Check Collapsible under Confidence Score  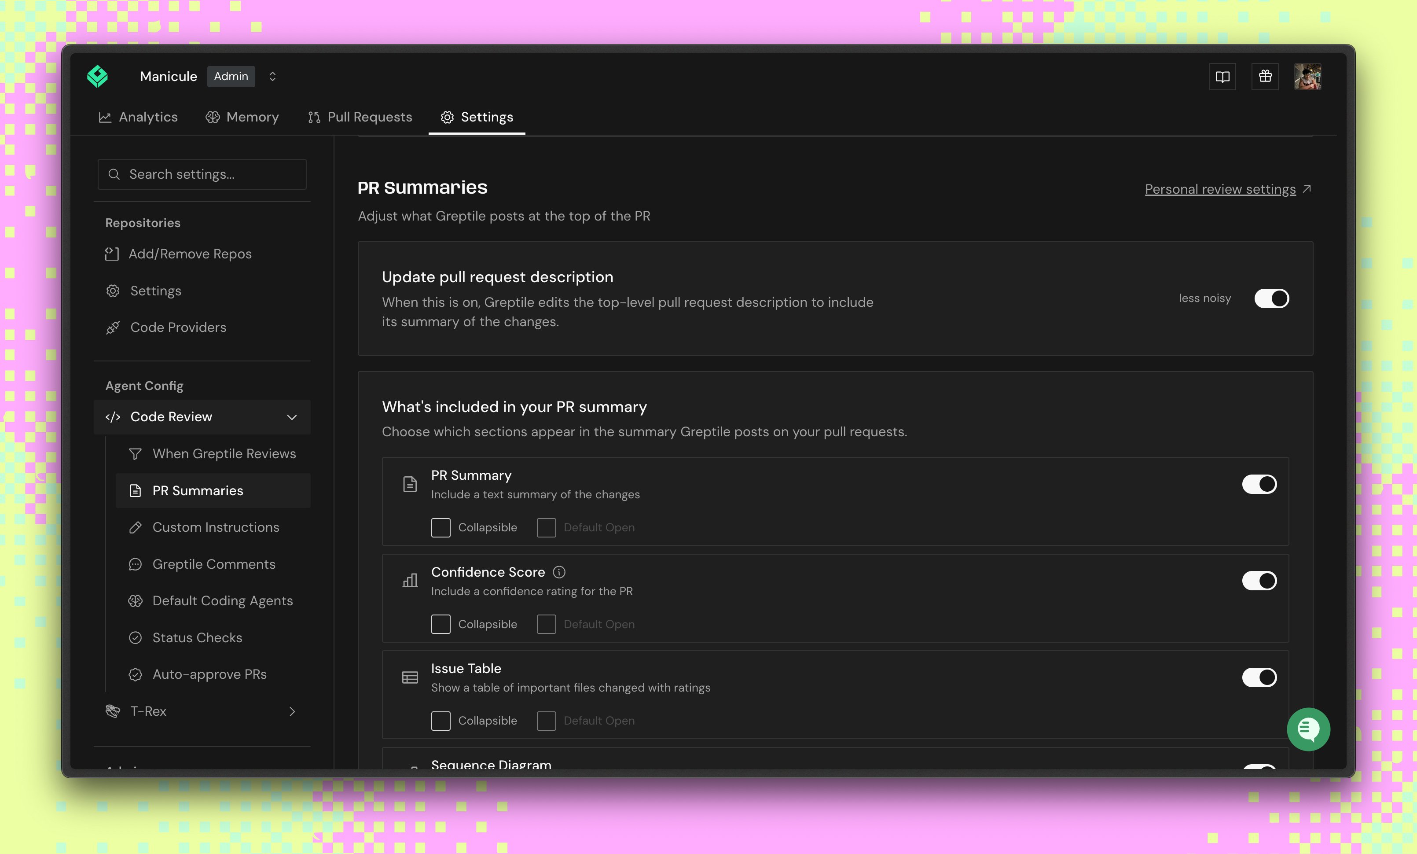coord(441,625)
